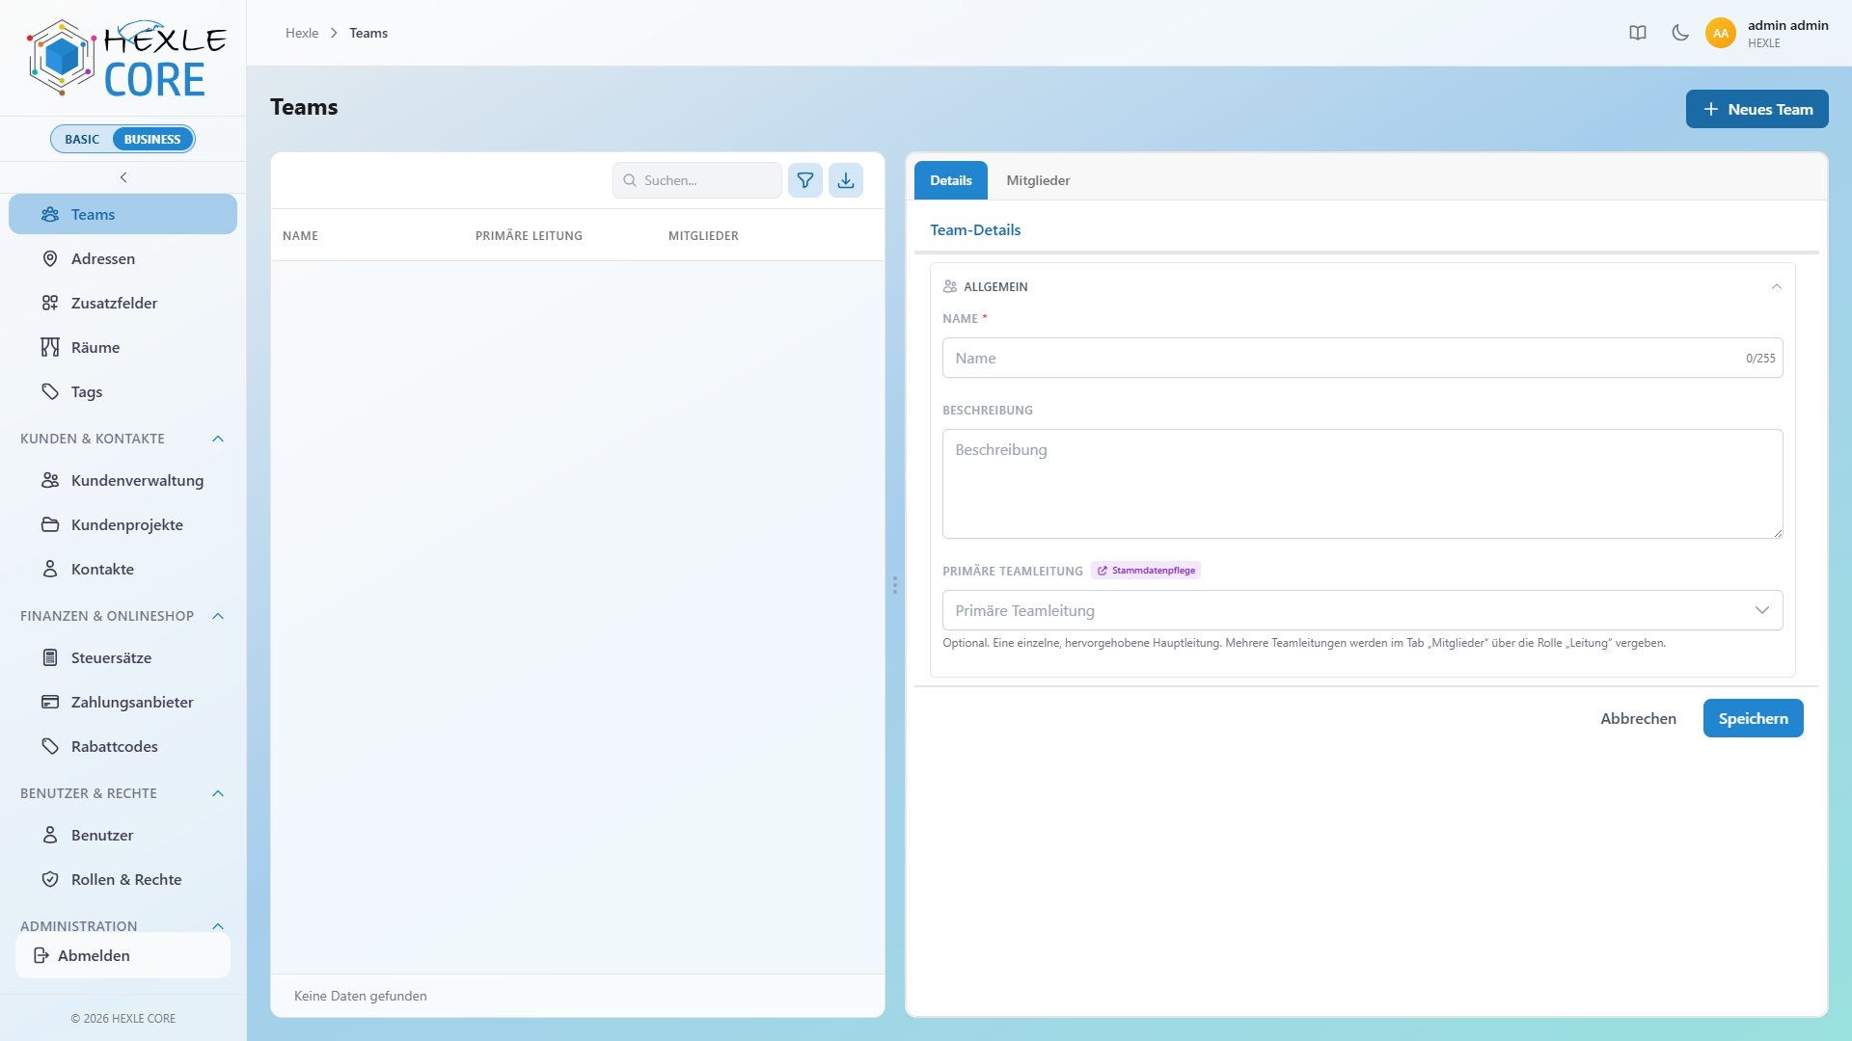Image resolution: width=1852 pixels, height=1041 pixels.
Task: Open the Primäre Teamleitung dropdown
Action: pyautogui.click(x=1362, y=610)
